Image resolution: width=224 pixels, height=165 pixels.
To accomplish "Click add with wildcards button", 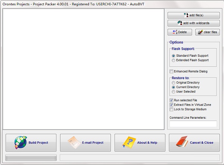I will pos(193,23).
